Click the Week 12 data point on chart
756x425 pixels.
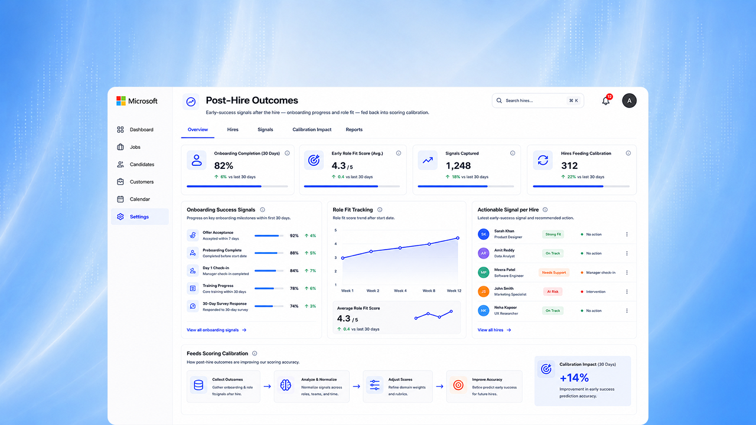tap(457, 238)
